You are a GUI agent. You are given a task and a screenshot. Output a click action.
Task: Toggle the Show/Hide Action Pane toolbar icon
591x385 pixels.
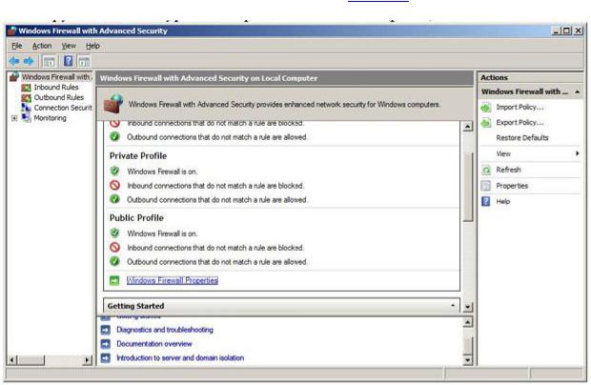(x=84, y=61)
